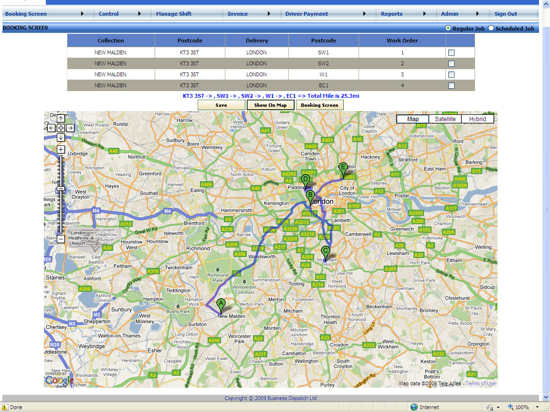Click the Work Order column header
Screen dimensions: 550x412
[402, 40]
